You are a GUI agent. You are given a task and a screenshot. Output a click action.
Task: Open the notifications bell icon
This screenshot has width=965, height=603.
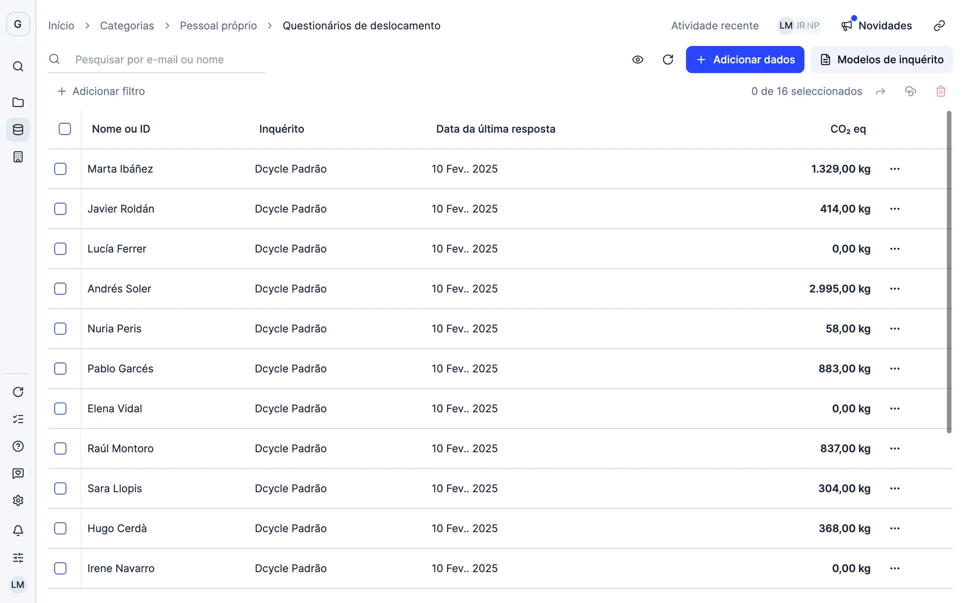18,531
